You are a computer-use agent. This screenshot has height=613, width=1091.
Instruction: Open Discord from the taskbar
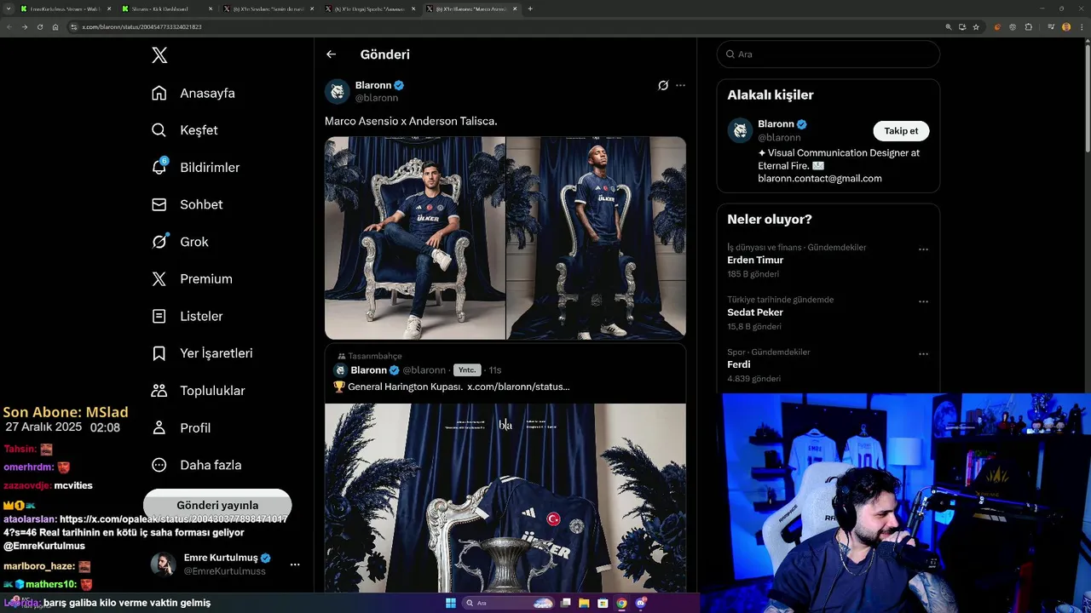[640, 604]
